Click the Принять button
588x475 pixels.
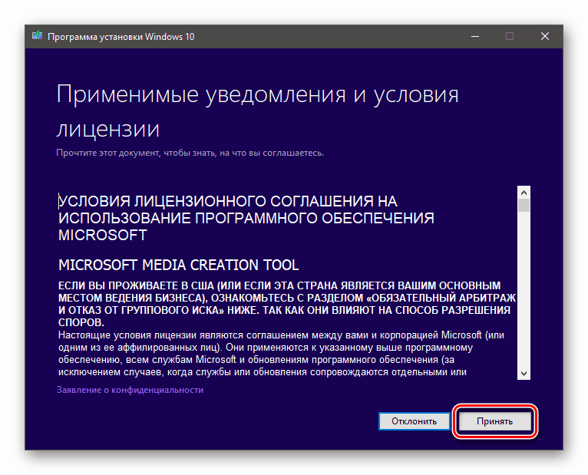point(494,421)
